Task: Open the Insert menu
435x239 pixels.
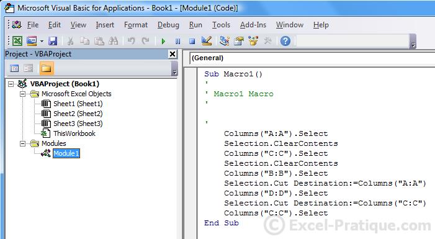Action: point(105,25)
